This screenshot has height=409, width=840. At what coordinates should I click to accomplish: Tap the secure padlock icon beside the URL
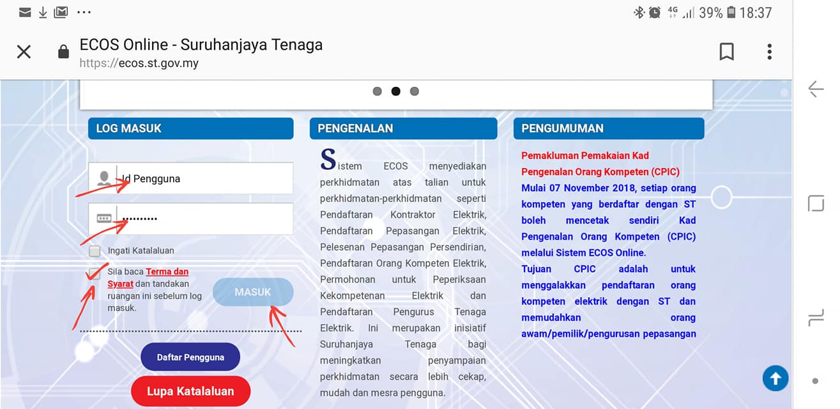tap(63, 52)
